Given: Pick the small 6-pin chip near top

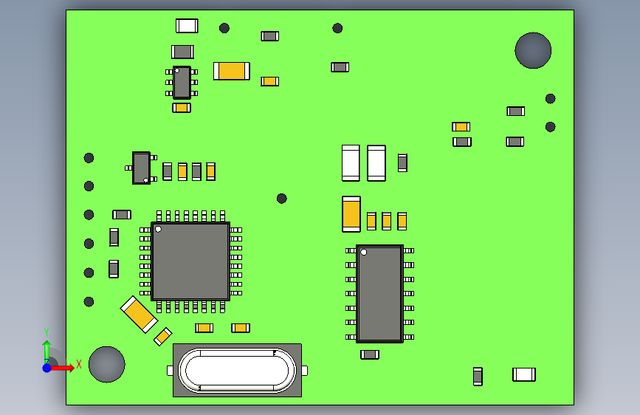Looking at the screenshot, I should click(x=182, y=83).
